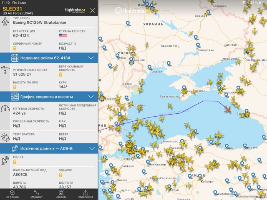Click the Кривой Рог city label
Image resolution: width=267 pixels, height=200 pixels.
point(169,46)
